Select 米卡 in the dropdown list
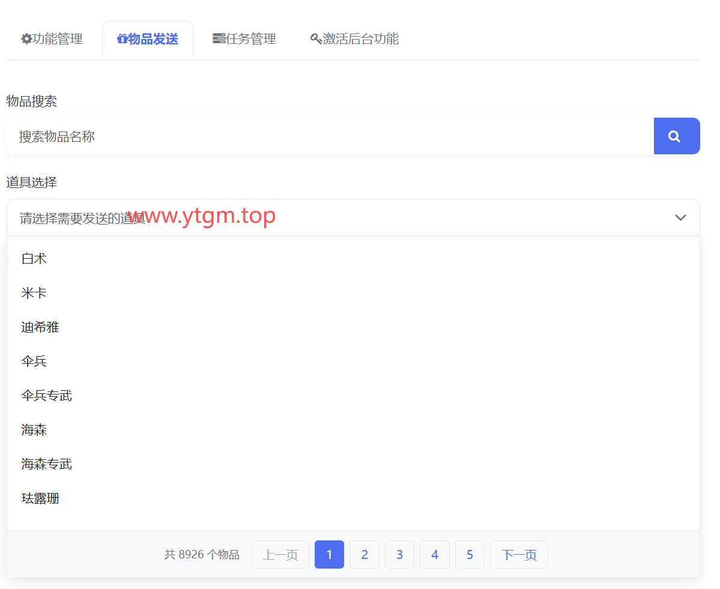The width and height of the screenshot is (720, 589). click(34, 293)
